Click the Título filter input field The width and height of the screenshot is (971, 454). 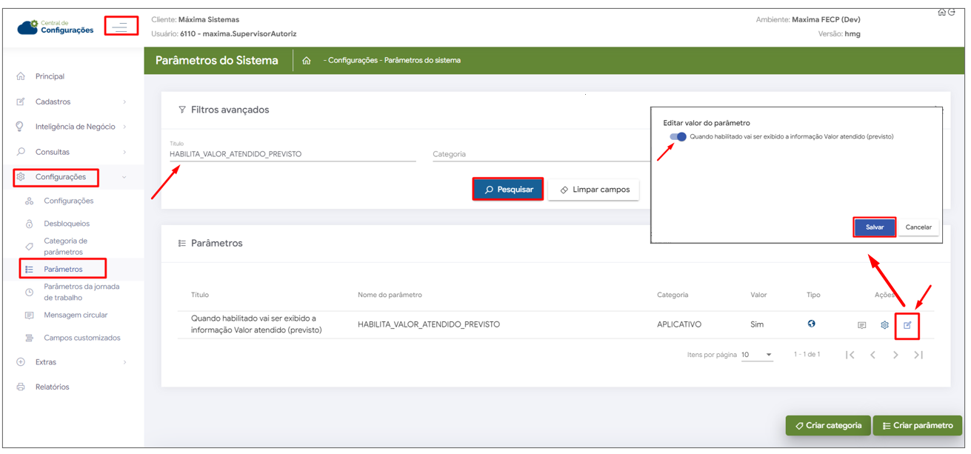pos(292,154)
